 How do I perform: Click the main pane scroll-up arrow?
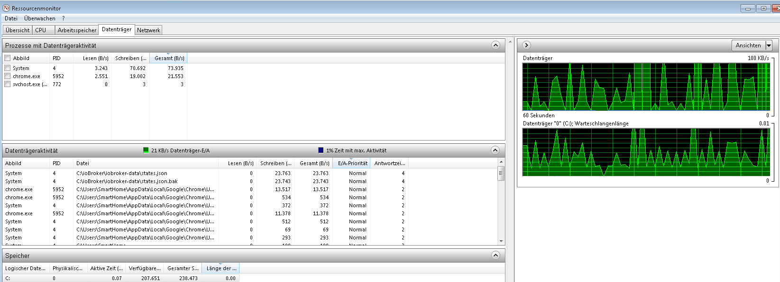pos(510,42)
